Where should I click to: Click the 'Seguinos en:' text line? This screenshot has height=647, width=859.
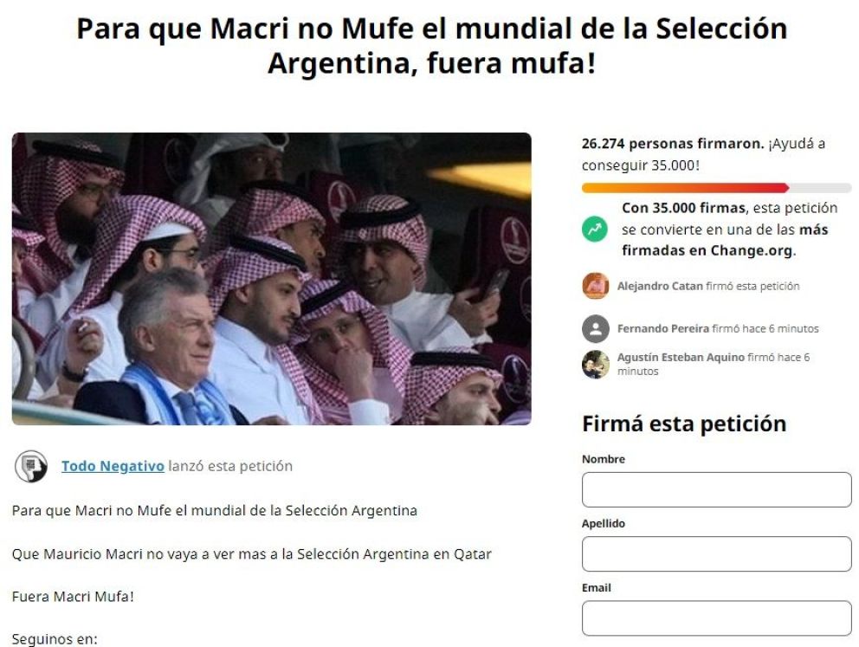pos(55,639)
